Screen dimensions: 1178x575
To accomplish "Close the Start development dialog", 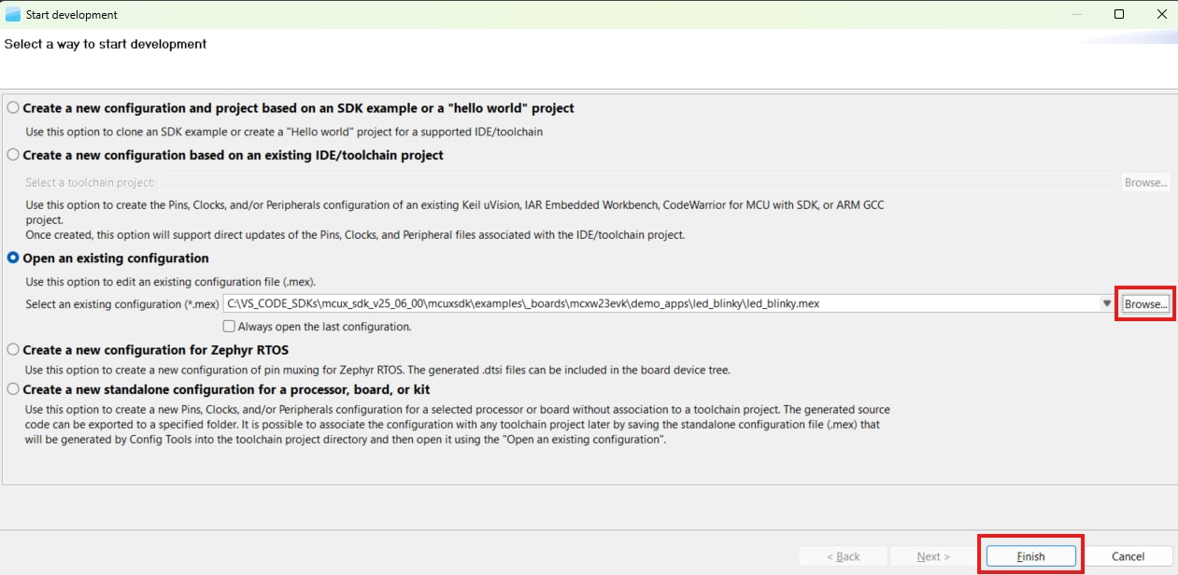I will (1161, 14).
